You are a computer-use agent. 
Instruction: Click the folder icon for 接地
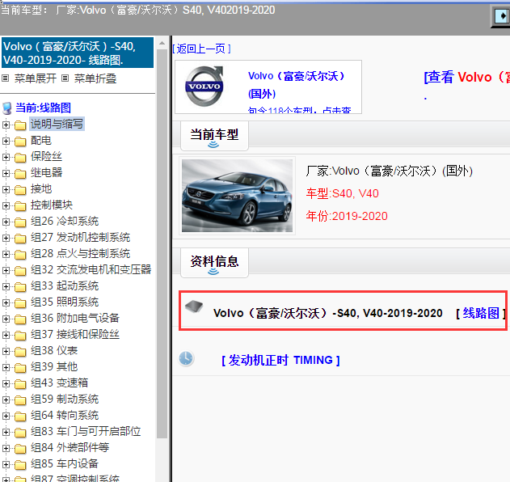(x=20, y=190)
